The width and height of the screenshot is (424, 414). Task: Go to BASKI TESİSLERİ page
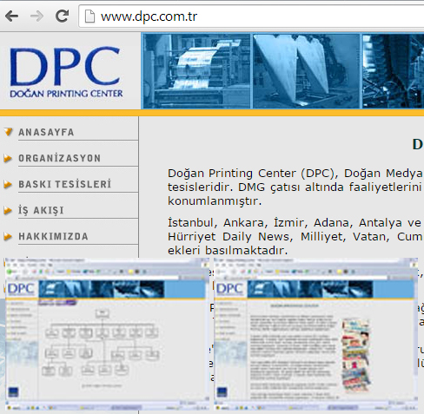tap(65, 184)
